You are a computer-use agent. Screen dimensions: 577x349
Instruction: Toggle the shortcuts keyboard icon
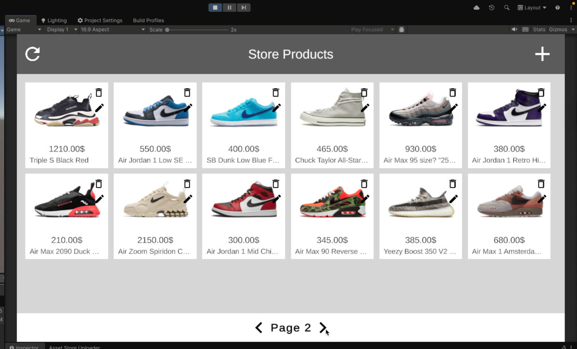pyautogui.click(x=526, y=29)
